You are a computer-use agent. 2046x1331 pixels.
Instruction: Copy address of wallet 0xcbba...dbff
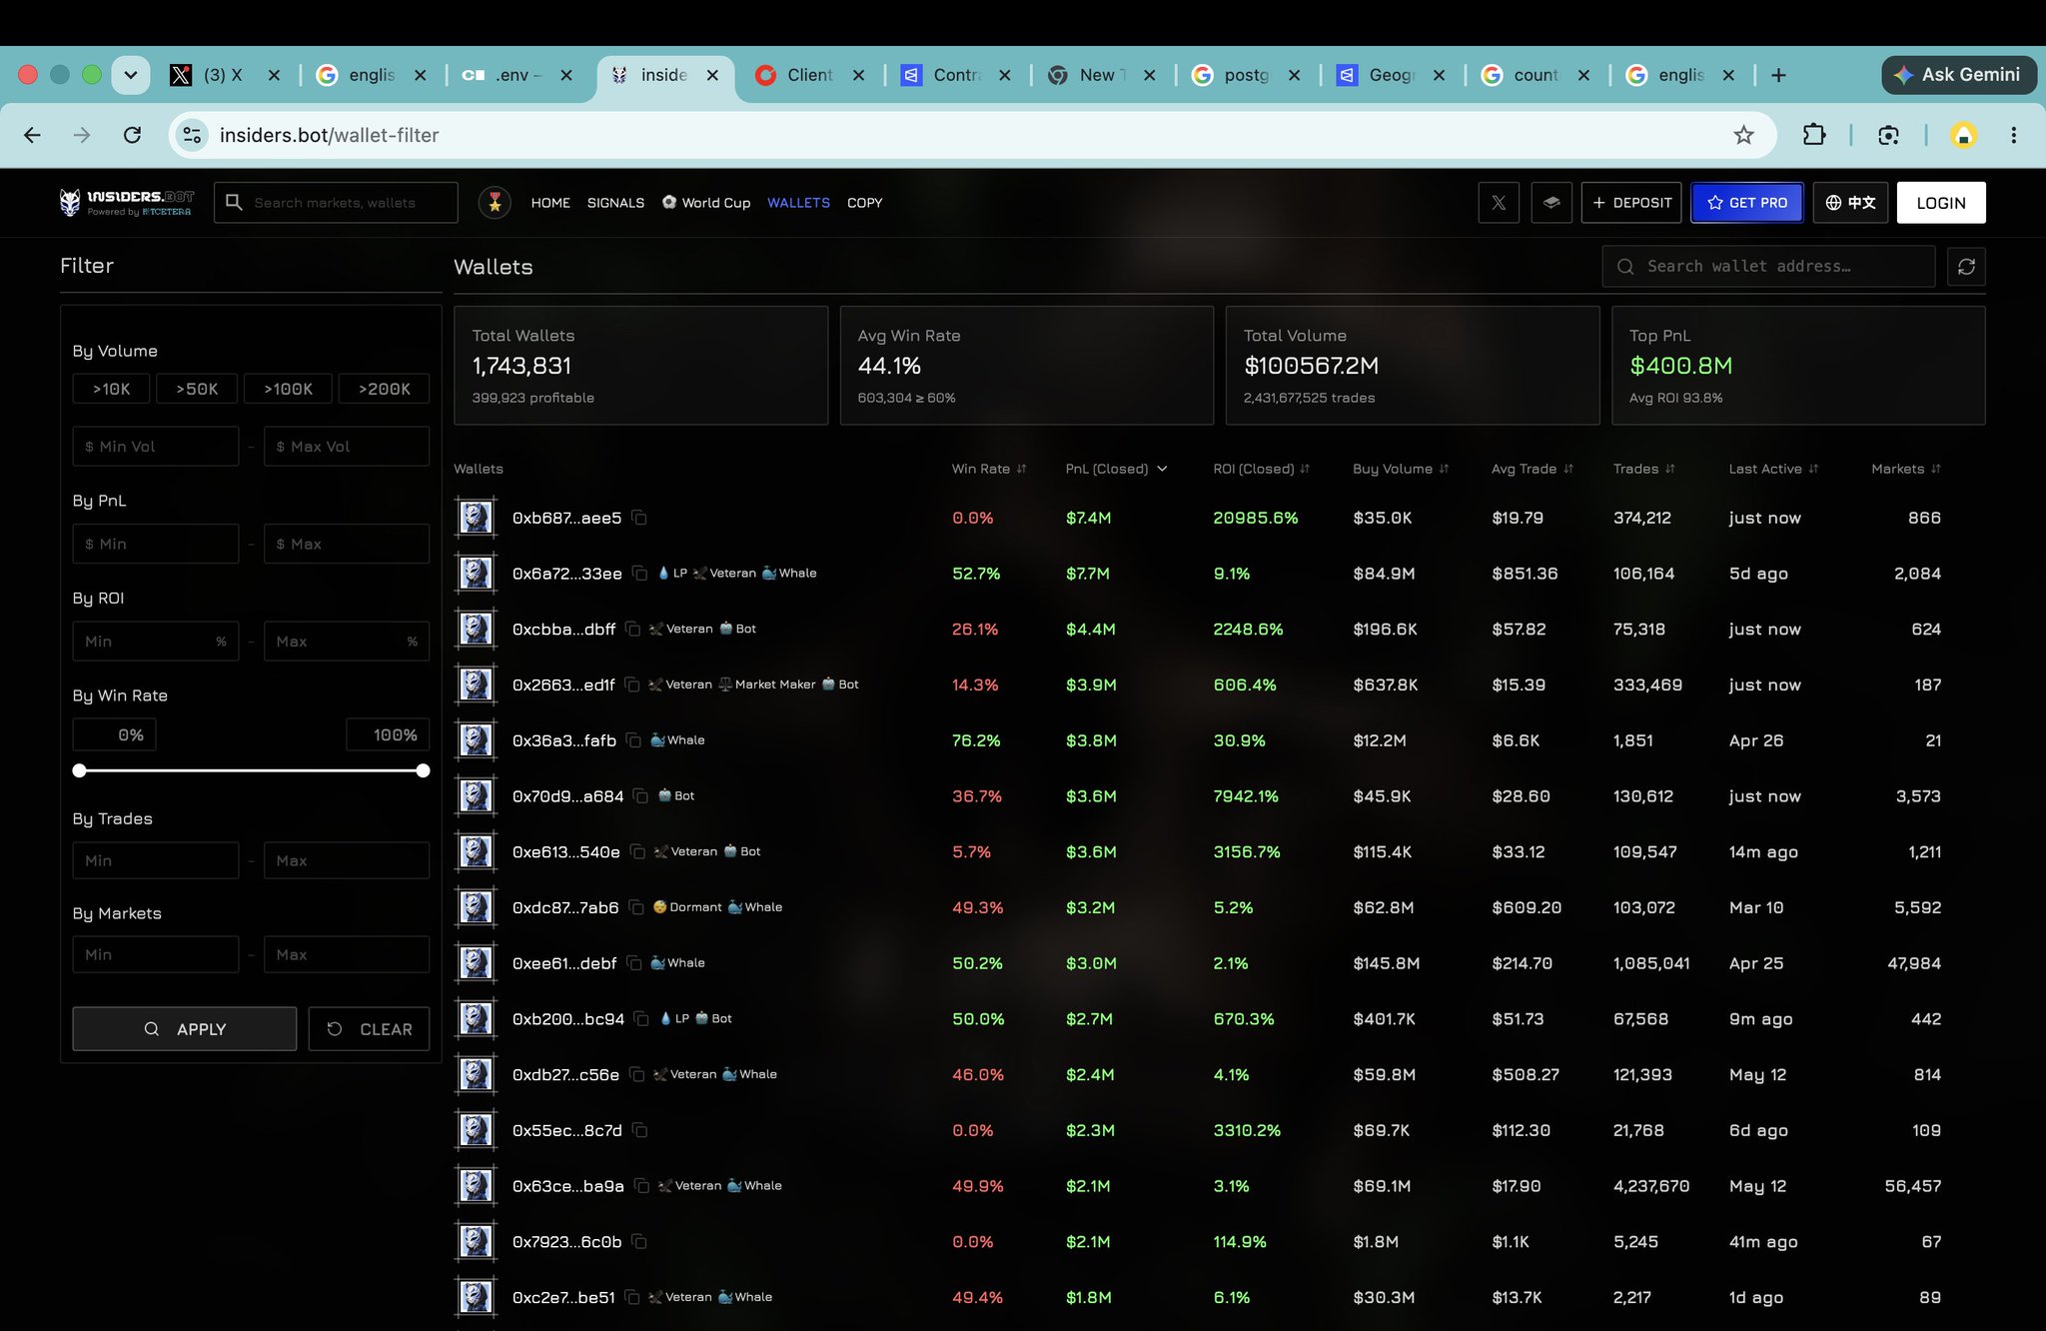[633, 629]
